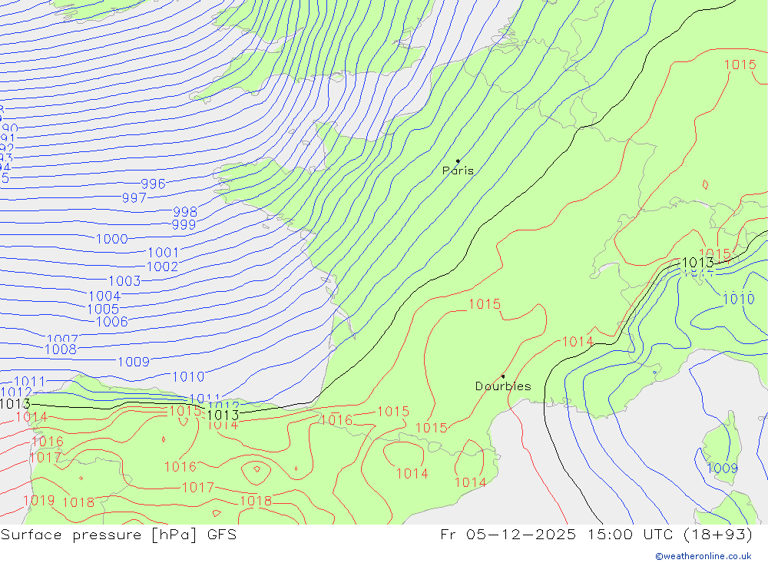Open the ©weatheronline.co.uk link
The image size is (768, 563).
(703, 556)
